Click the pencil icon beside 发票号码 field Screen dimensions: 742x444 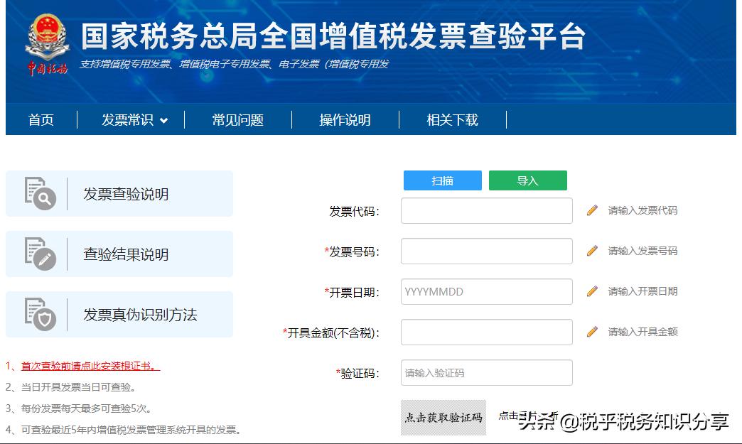coord(591,251)
